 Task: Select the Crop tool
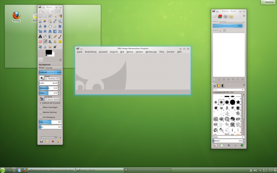55,26
